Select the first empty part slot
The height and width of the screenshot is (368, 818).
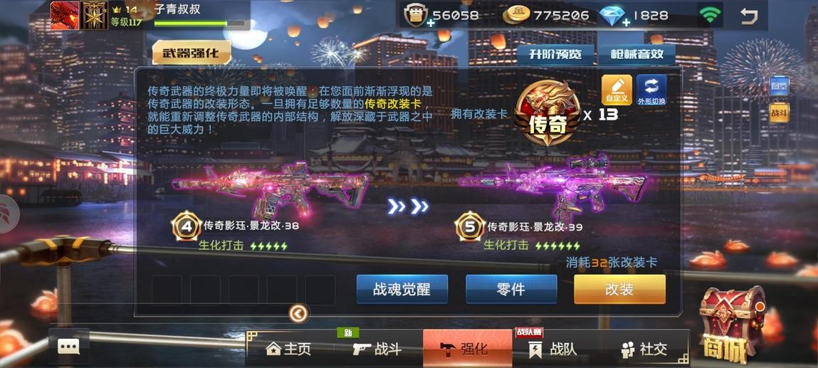click(x=167, y=290)
